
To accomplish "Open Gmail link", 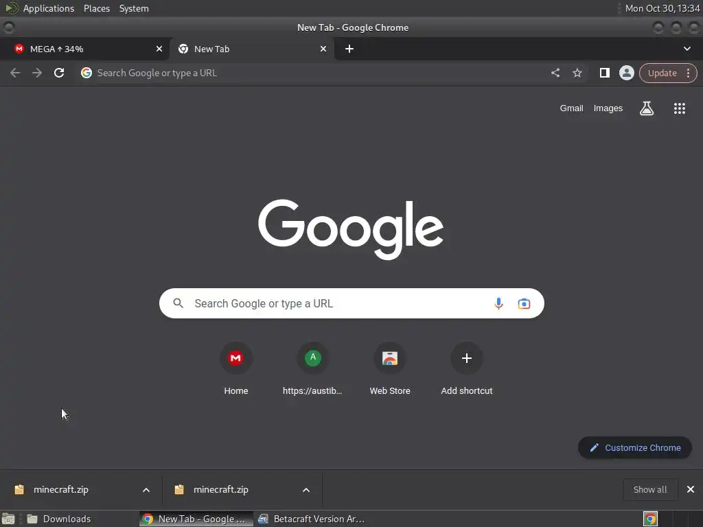I will [x=571, y=108].
